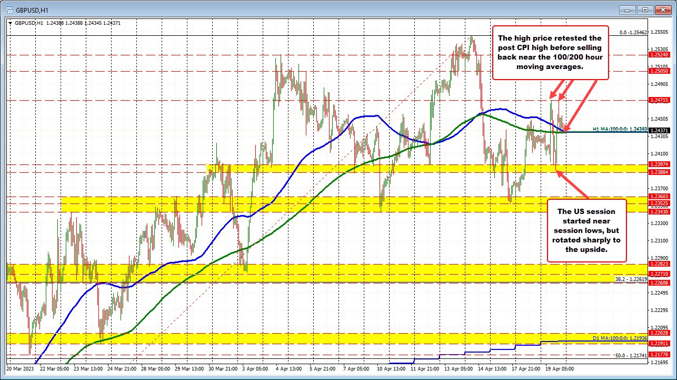Select the 1.22028 red price level label

tap(659, 333)
